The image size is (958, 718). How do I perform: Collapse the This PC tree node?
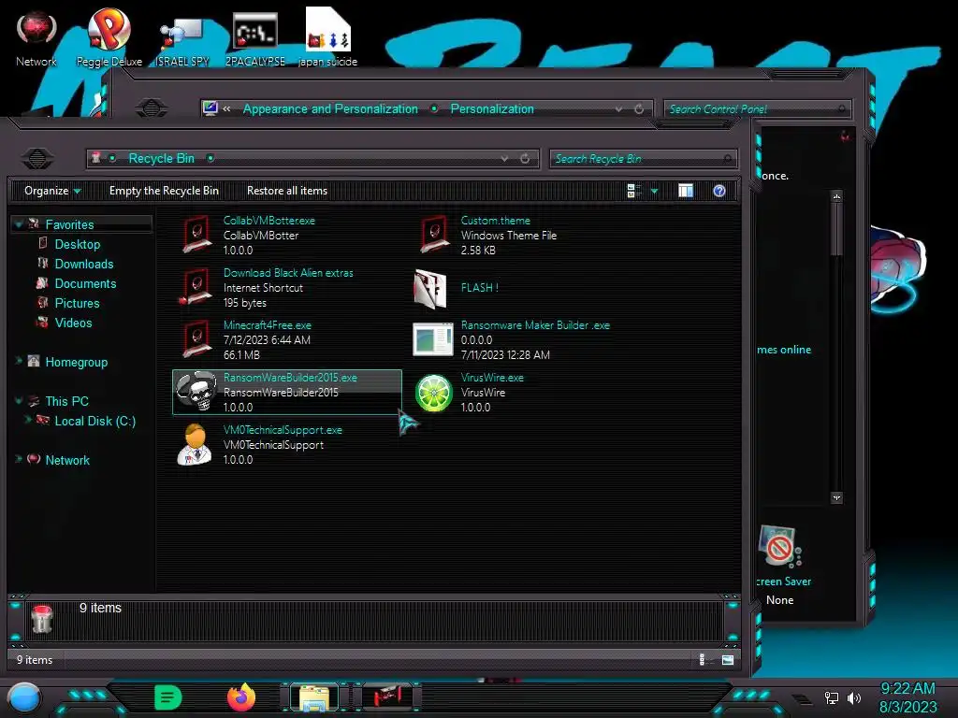[x=19, y=401]
